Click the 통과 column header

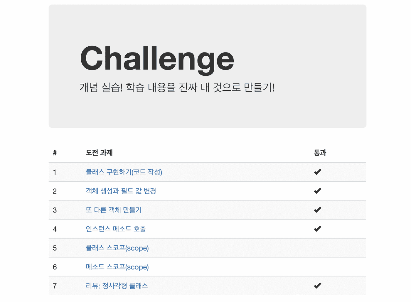click(x=320, y=153)
